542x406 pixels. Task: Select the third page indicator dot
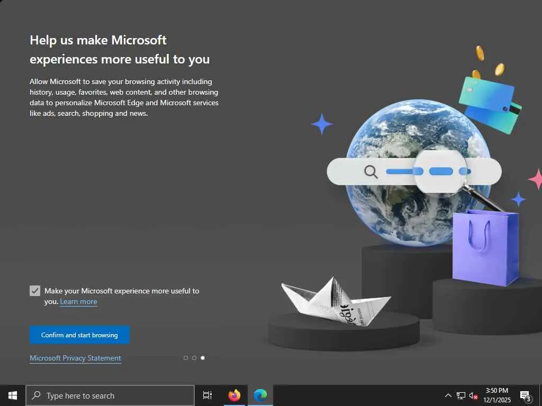[x=203, y=358]
